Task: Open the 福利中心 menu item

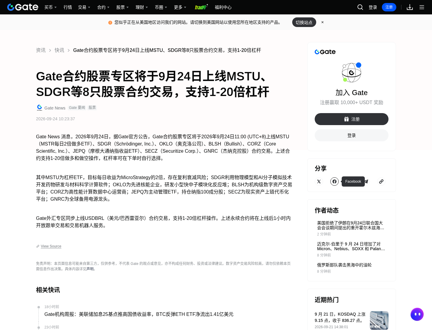Action: coord(223,7)
